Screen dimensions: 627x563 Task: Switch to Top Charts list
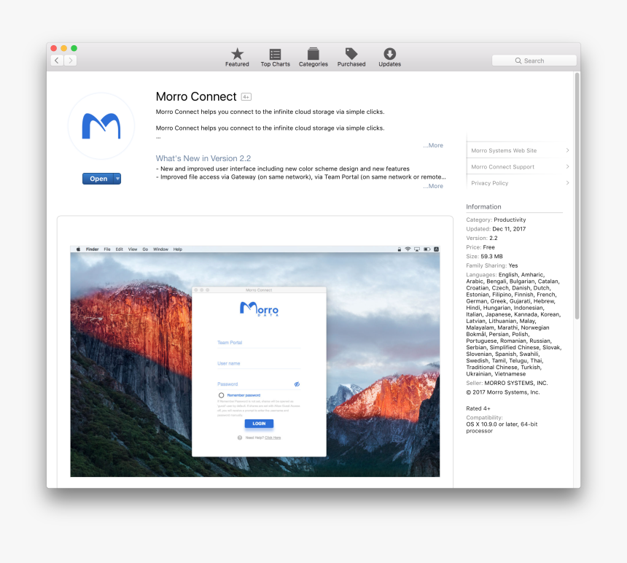(x=275, y=58)
